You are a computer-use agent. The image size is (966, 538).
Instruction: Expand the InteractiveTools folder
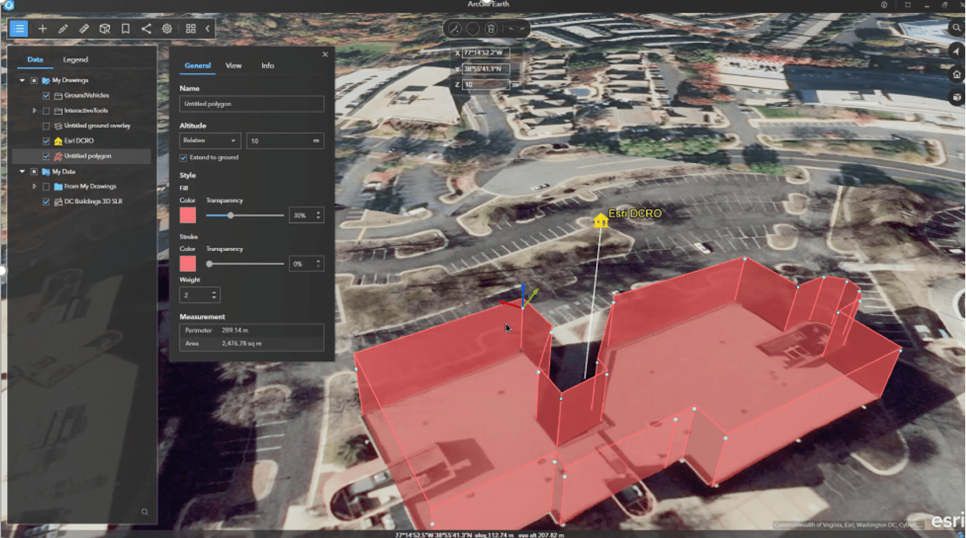click(x=34, y=111)
